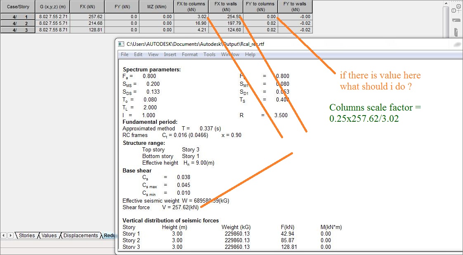This screenshot has width=463, height=255.
Task: Click the Shear force V = 257.62(kN) line
Action: point(161,208)
